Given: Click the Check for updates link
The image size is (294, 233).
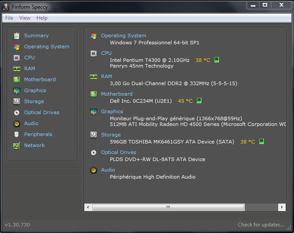Looking at the screenshot, I should pyautogui.click(x=261, y=224).
